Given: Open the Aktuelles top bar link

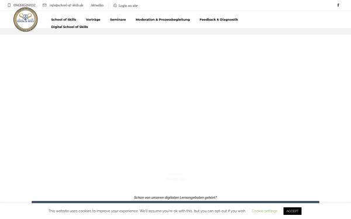Looking at the screenshot, I should click(x=97, y=5).
